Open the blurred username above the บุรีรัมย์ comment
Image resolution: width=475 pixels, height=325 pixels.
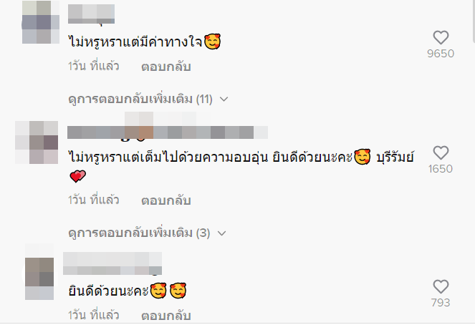168,132
